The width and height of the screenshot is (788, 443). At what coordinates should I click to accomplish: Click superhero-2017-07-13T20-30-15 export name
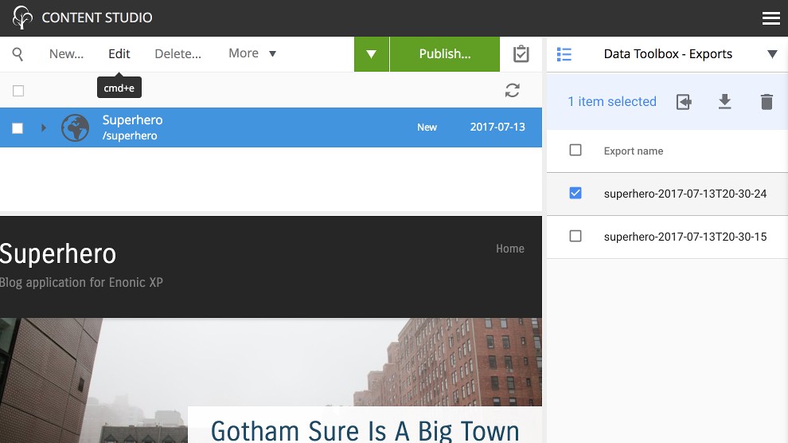coord(685,237)
